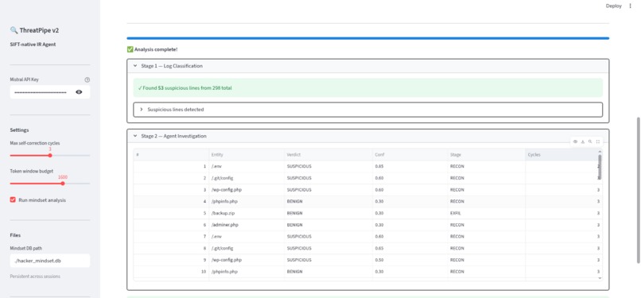This screenshot has height=298, width=641.
Task: Reveal the Mistral API key eye icon
Action: coord(79,92)
